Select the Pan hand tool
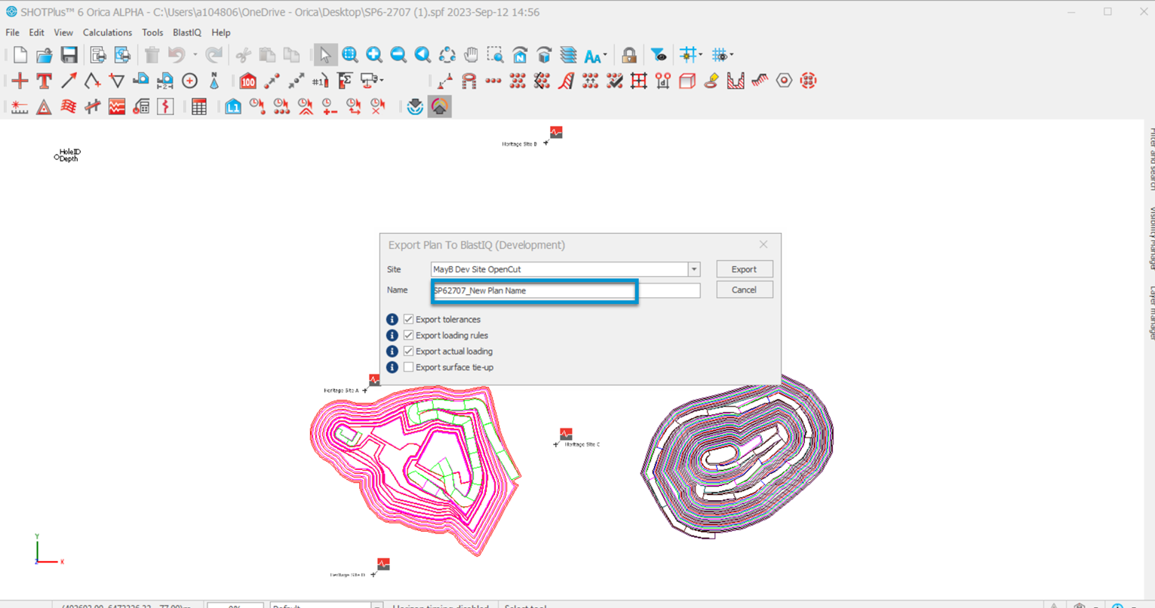 pyautogui.click(x=471, y=55)
